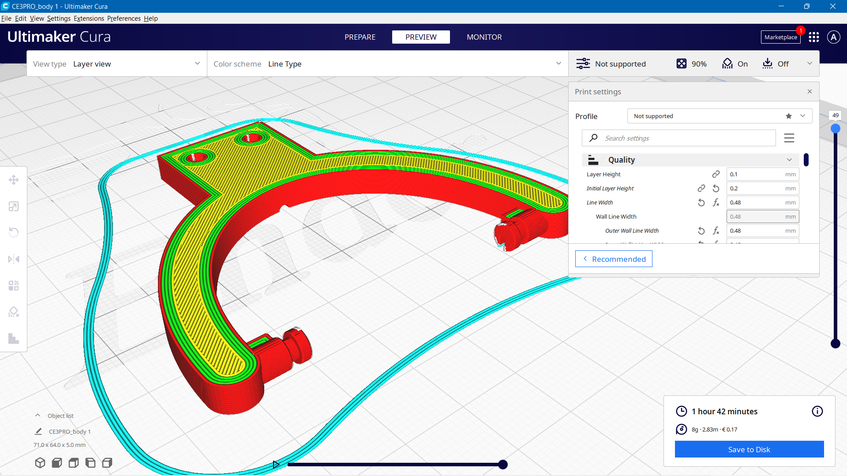Collapse the Quality settings section
The width and height of the screenshot is (847, 476).
[x=690, y=160]
